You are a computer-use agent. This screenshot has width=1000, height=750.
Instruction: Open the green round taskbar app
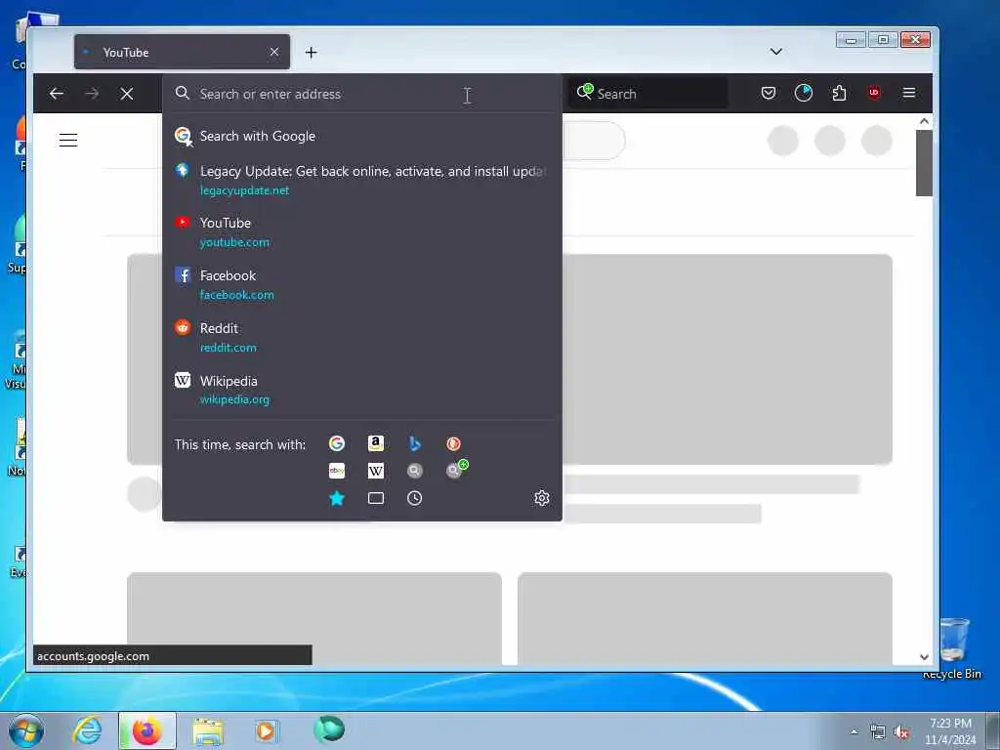[329, 729]
